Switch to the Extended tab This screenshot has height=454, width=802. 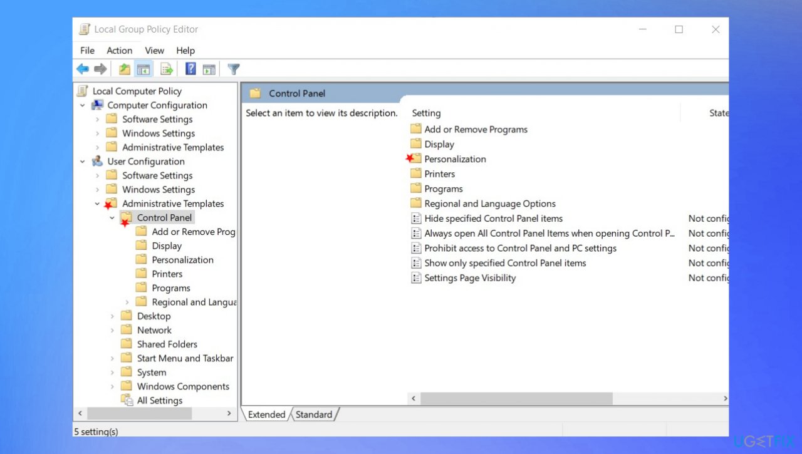click(x=266, y=414)
